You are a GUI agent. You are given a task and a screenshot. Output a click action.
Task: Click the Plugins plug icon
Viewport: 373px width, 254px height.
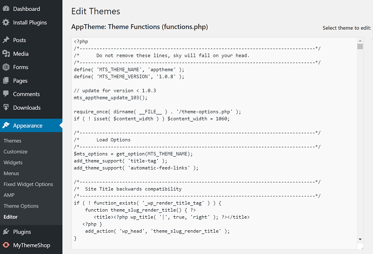[x=6, y=232]
